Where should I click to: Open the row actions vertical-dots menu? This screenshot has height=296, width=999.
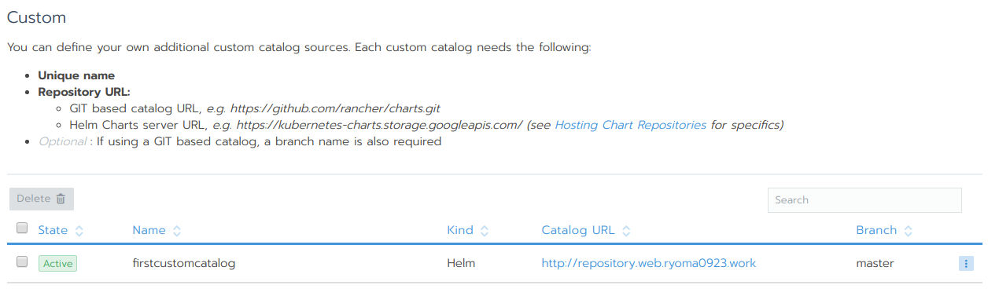[966, 264]
